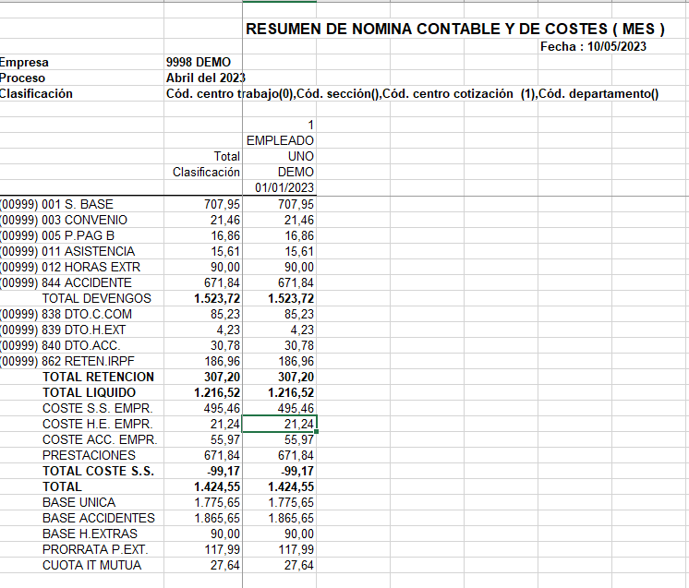Click the 862 RETEN.IRPF row label
This screenshot has height=588, width=689.
81,361
